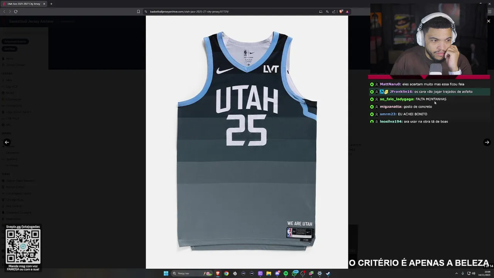Open Windows Start menu
This screenshot has width=494, height=278.
coord(166,273)
